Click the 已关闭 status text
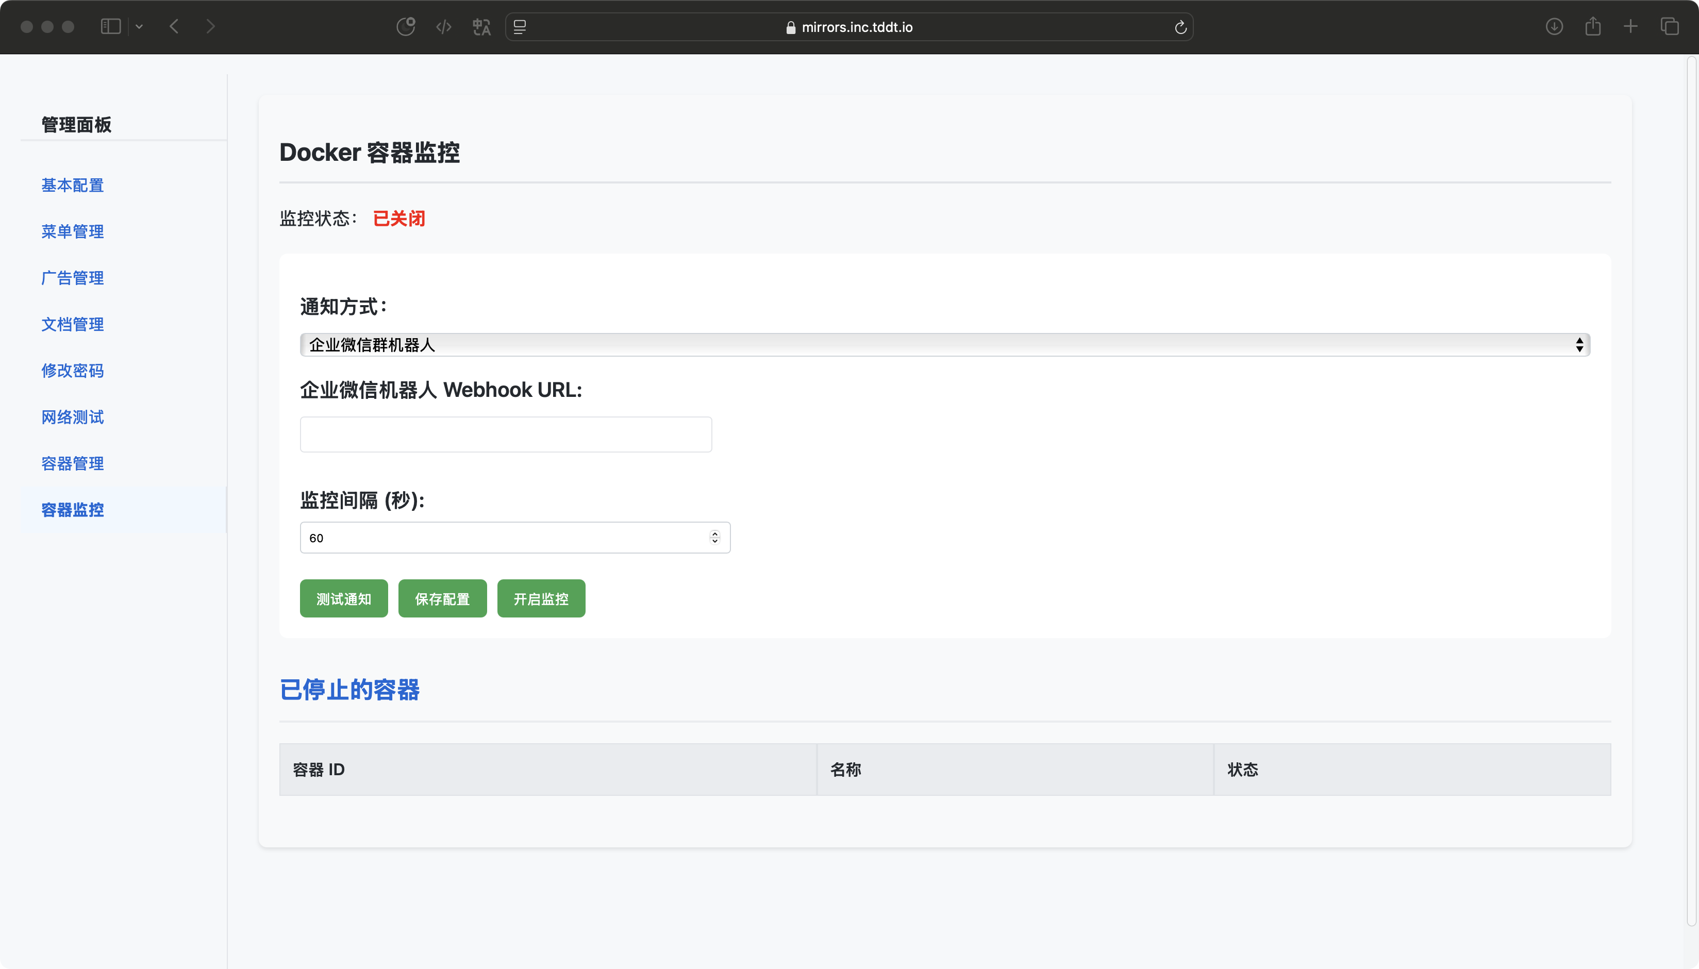This screenshot has height=969, width=1699. click(399, 219)
